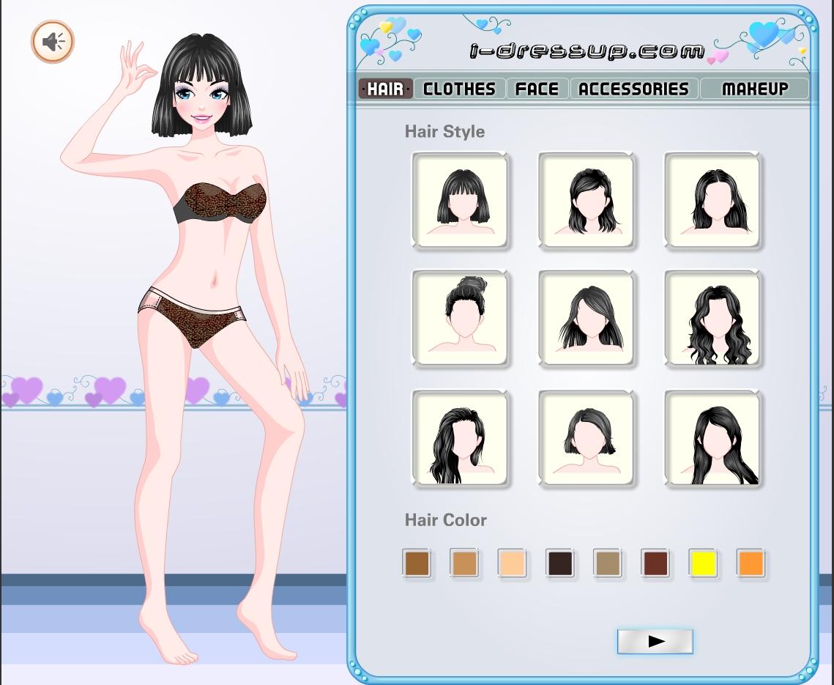The height and width of the screenshot is (685, 834).
Task: Open the MAKEUP tab
Action: 754,89
